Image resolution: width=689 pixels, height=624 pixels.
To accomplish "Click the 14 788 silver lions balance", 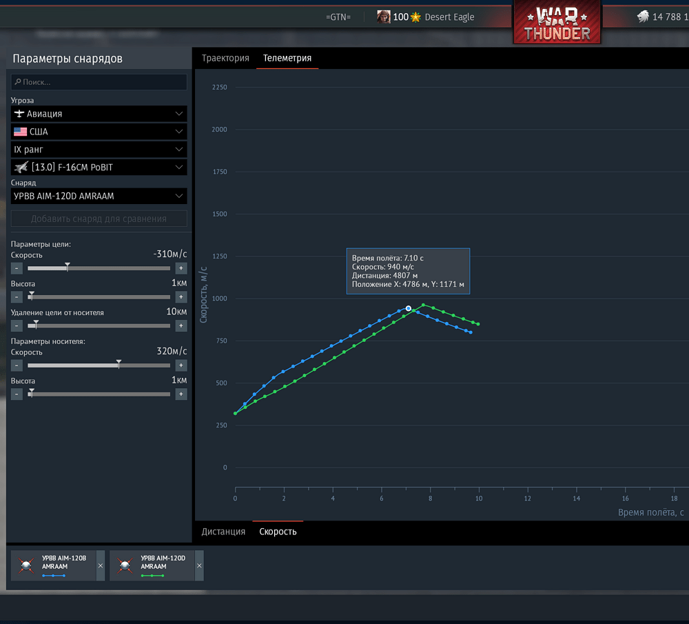I will point(670,17).
